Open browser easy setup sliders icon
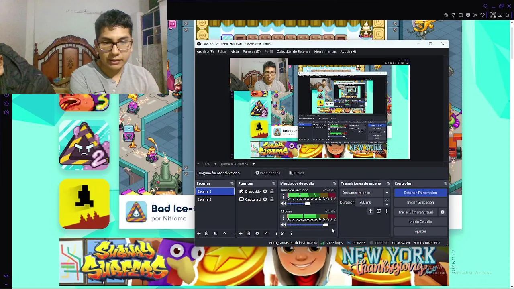The width and height of the screenshot is (514, 289). tap(507, 15)
